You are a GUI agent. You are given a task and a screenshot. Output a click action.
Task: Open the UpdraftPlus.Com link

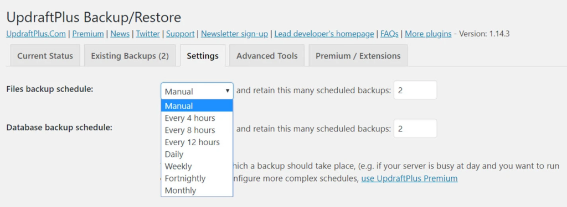coord(36,34)
